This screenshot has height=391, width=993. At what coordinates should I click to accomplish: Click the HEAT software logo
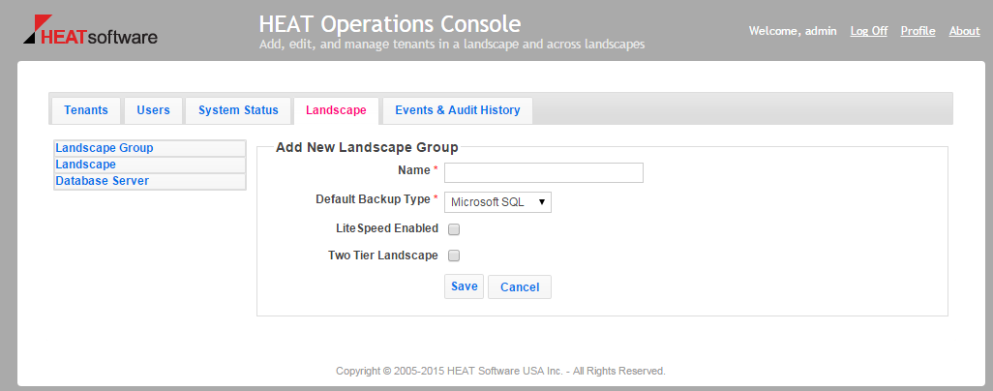(91, 31)
